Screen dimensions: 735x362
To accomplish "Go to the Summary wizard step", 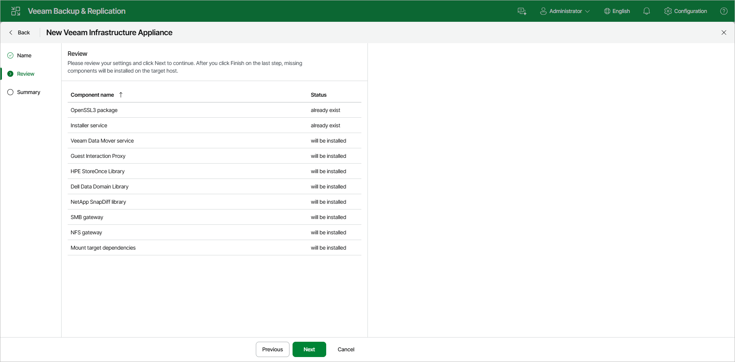I will pyautogui.click(x=29, y=92).
